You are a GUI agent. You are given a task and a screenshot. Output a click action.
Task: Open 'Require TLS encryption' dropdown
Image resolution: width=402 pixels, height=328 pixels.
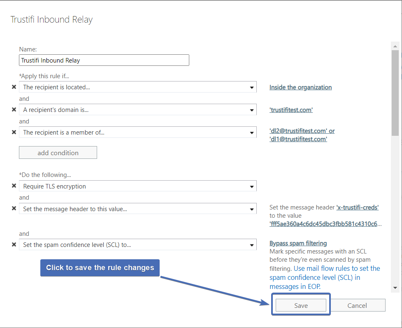[x=138, y=186]
